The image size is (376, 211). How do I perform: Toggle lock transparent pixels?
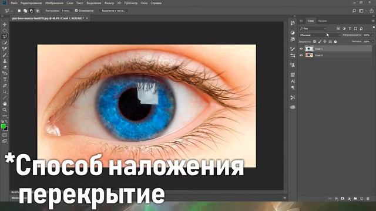pos(314,42)
